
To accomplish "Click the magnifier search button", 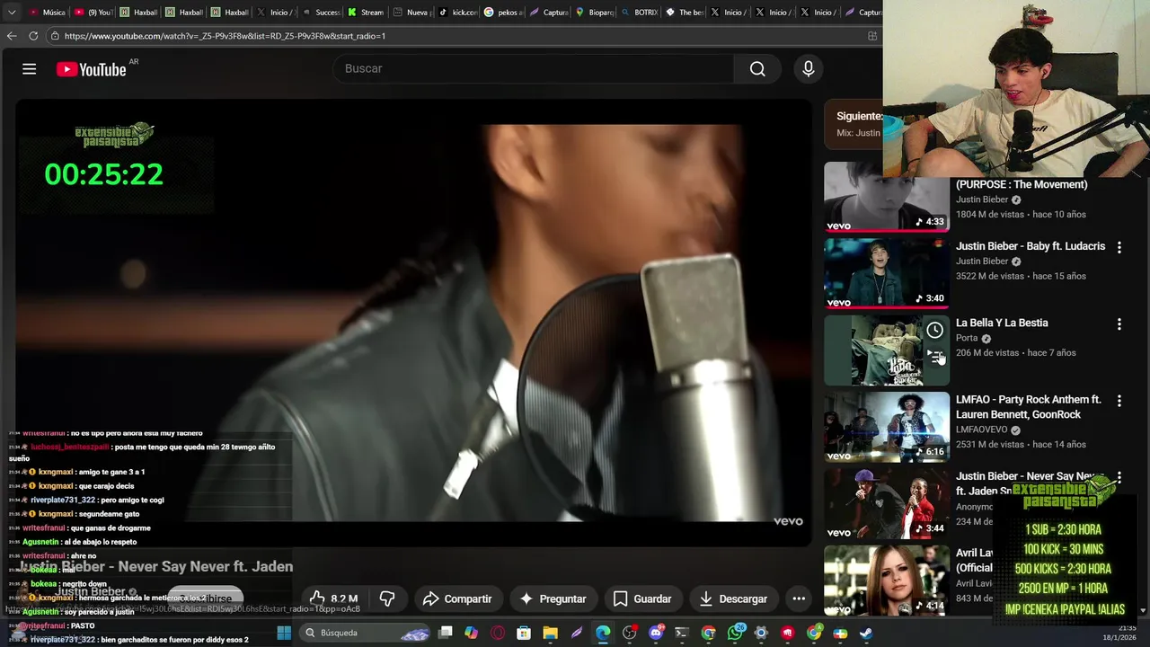I will click(x=757, y=69).
